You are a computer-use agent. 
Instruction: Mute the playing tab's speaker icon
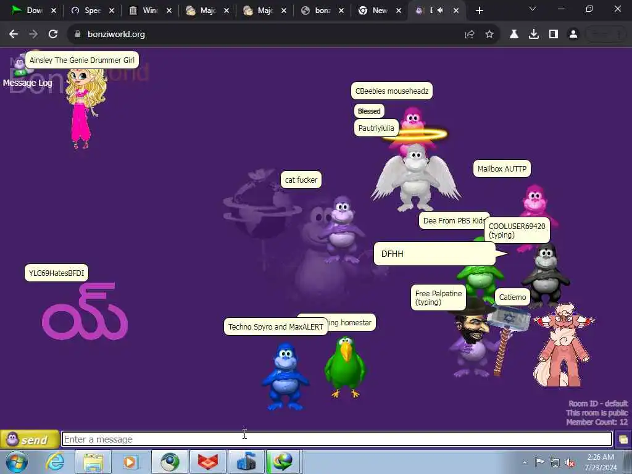441,10
